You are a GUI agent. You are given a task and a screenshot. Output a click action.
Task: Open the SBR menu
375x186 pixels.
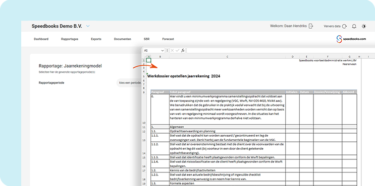[x=146, y=39]
